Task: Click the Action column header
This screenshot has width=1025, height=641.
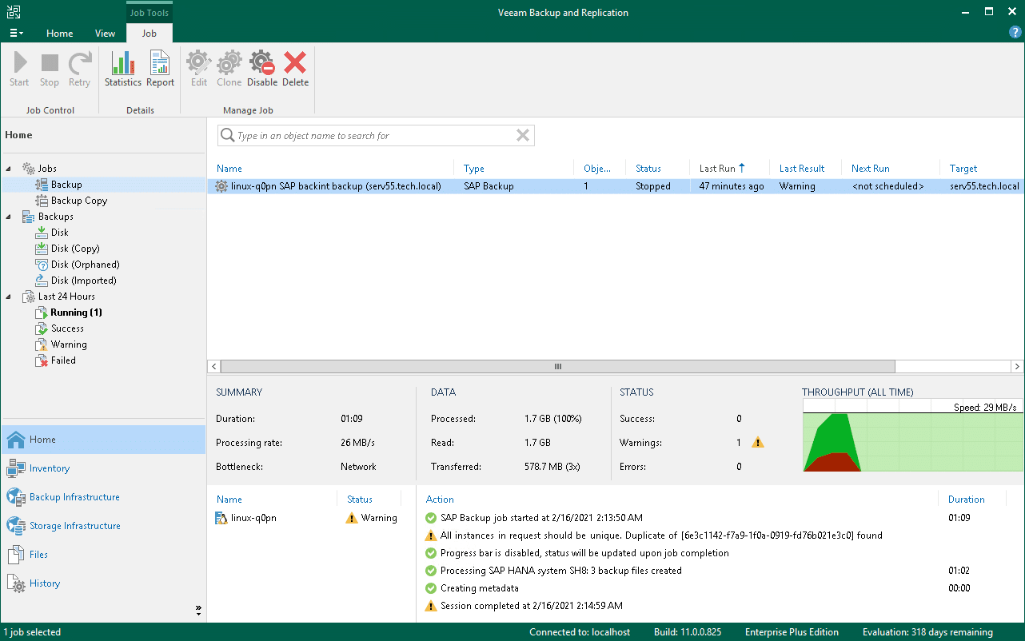Action: [440, 500]
